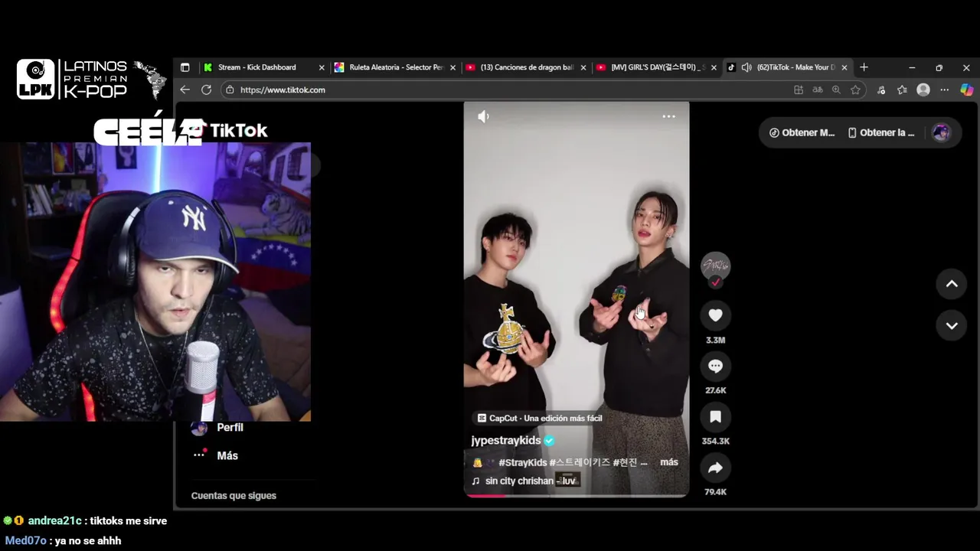This screenshot has height=551, width=980.
Task: Toggle video sound with speaker icon
Action: pyautogui.click(x=483, y=116)
